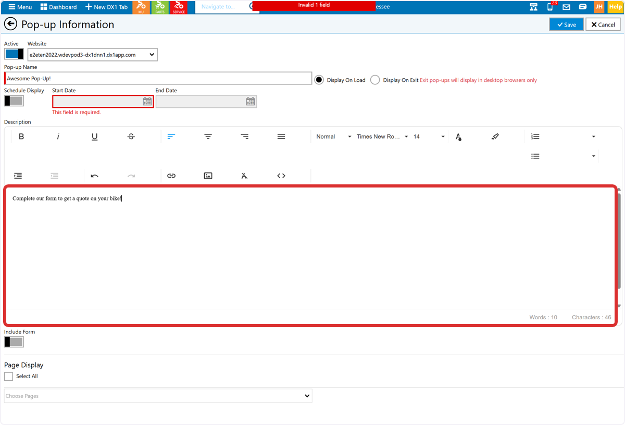
Task: Redo the last undone edit
Action: pyautogui.click(x=131, y=176)
